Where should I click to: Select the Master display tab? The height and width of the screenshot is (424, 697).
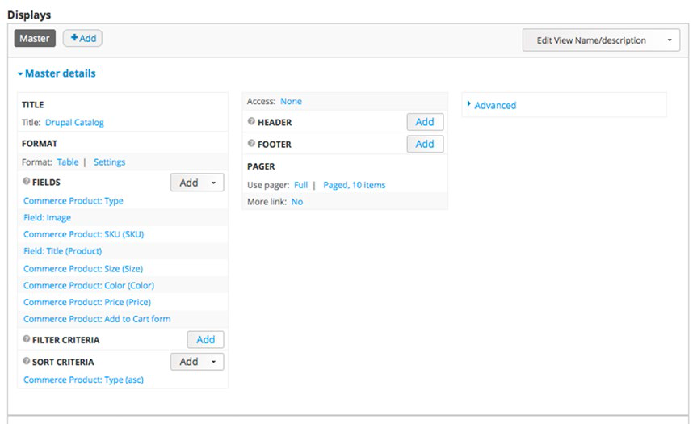[x=35, y=38]
